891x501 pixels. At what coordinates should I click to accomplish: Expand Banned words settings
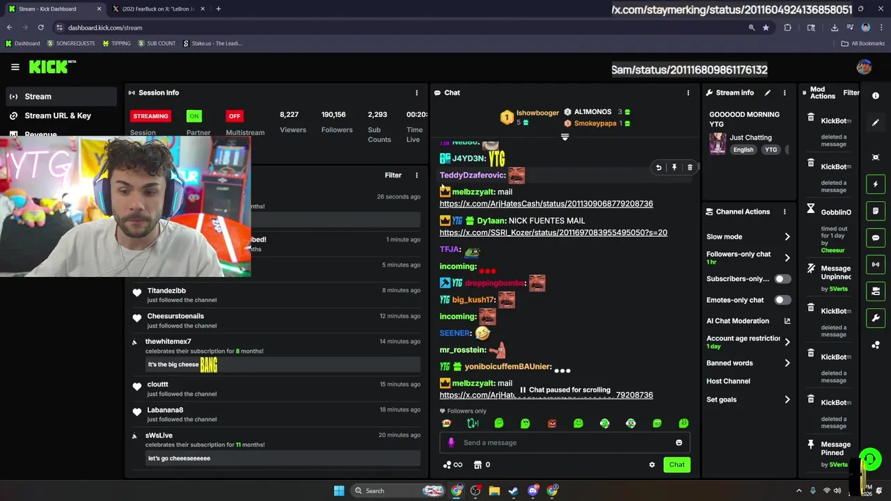[x=787, y=363]
